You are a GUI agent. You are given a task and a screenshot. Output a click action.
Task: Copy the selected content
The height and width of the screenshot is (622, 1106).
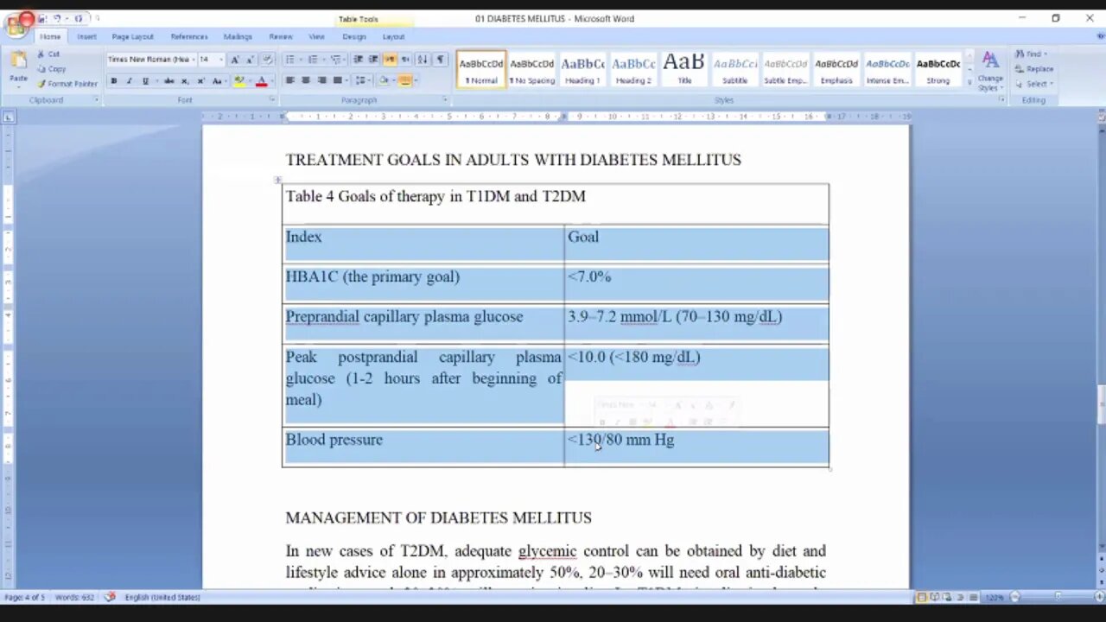click(52, 69)
